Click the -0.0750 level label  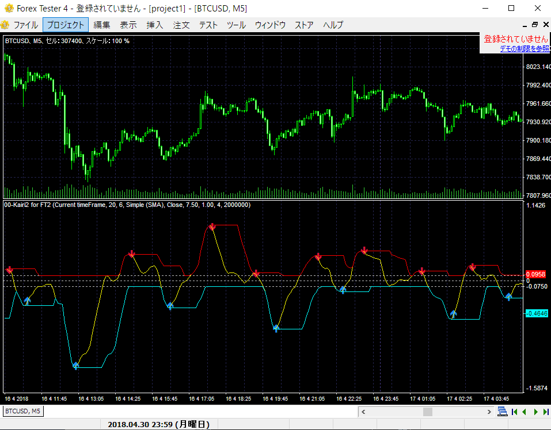(537, 286)
